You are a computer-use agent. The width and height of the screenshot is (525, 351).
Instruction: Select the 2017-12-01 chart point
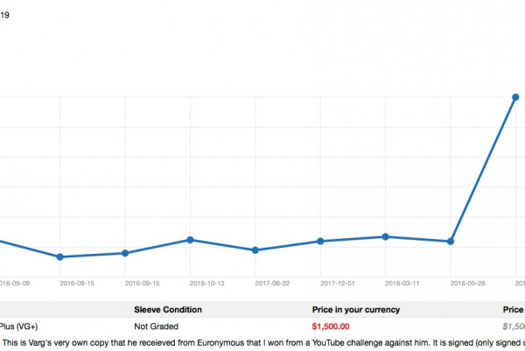pyautogui.click(x=320, y=241)
